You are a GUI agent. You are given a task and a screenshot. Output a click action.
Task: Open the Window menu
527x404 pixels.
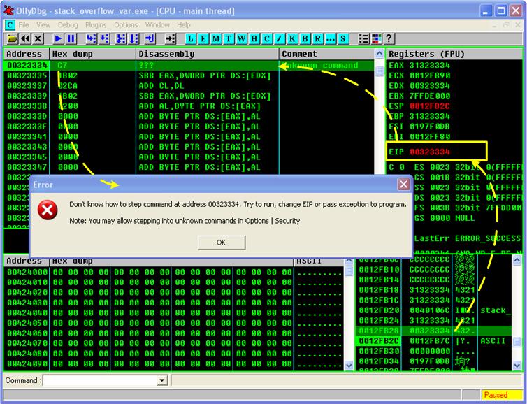(157, 25)
